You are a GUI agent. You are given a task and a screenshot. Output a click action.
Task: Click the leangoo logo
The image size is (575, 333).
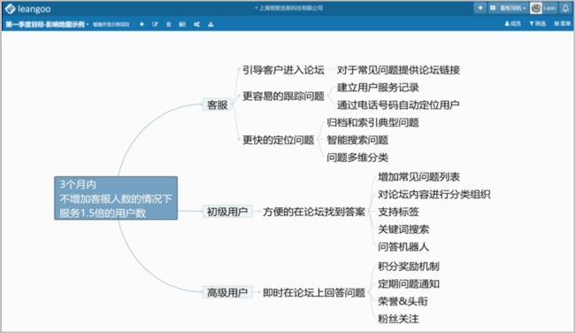pos(28,9)
